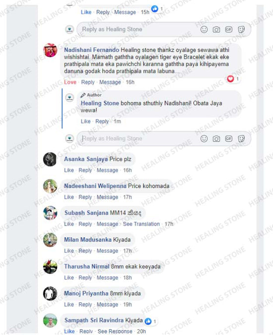
Task: Insert GIF in lower reply box
Action: click(229, 139)
